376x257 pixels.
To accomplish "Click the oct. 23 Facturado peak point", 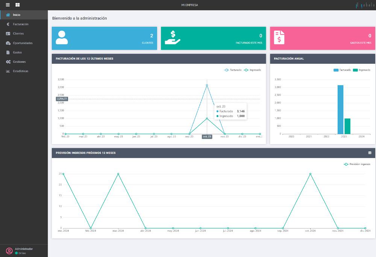I will (x=207, y=85).
